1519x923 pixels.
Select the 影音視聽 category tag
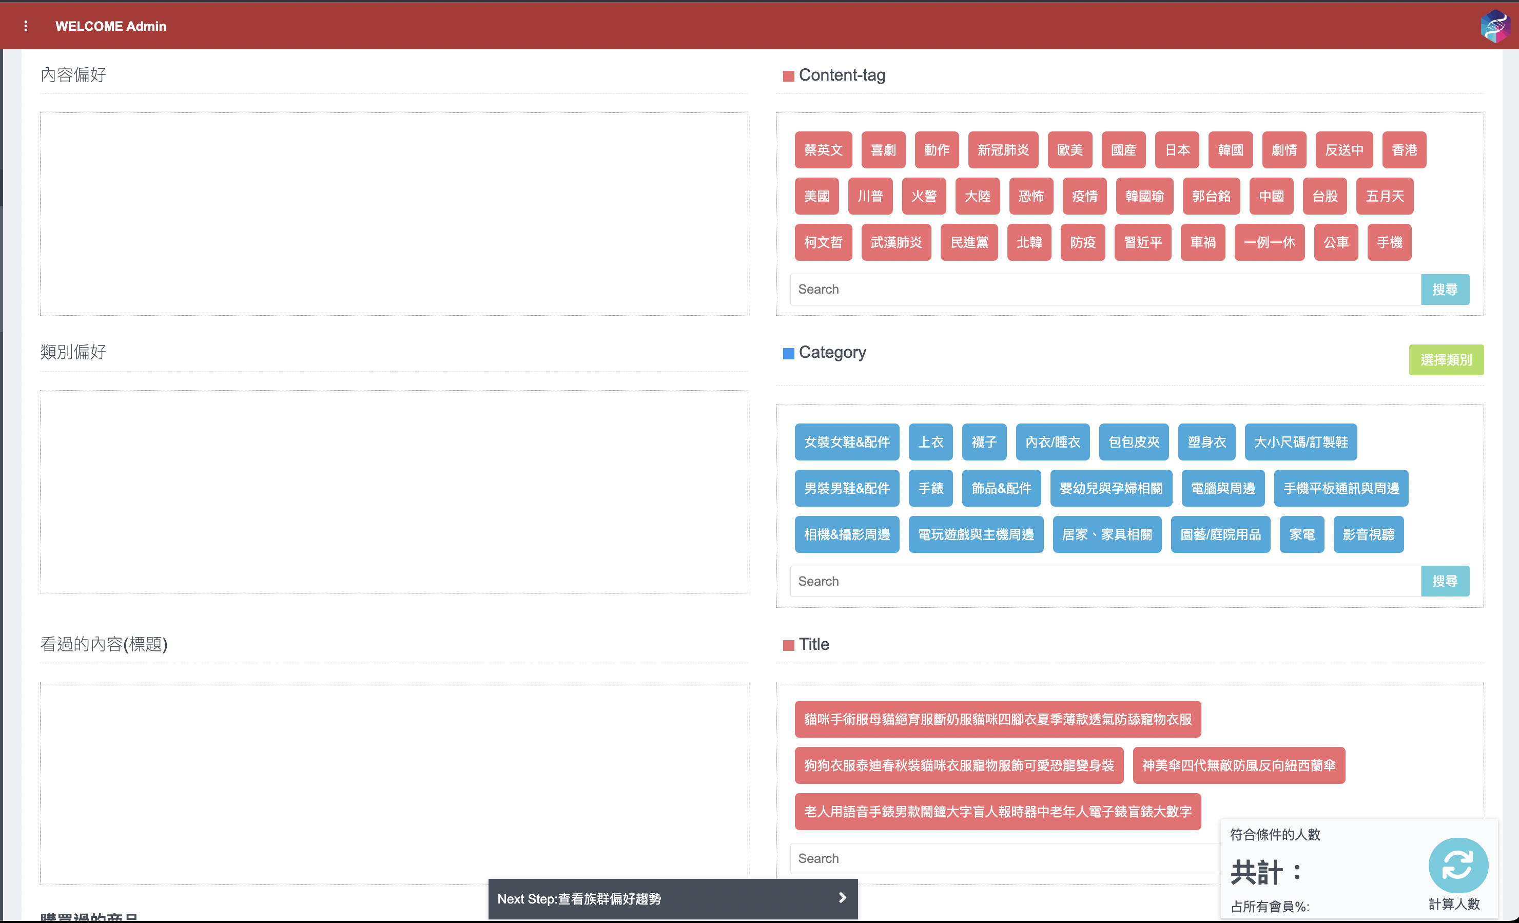pyautogui.click(x=1368, y=534)
